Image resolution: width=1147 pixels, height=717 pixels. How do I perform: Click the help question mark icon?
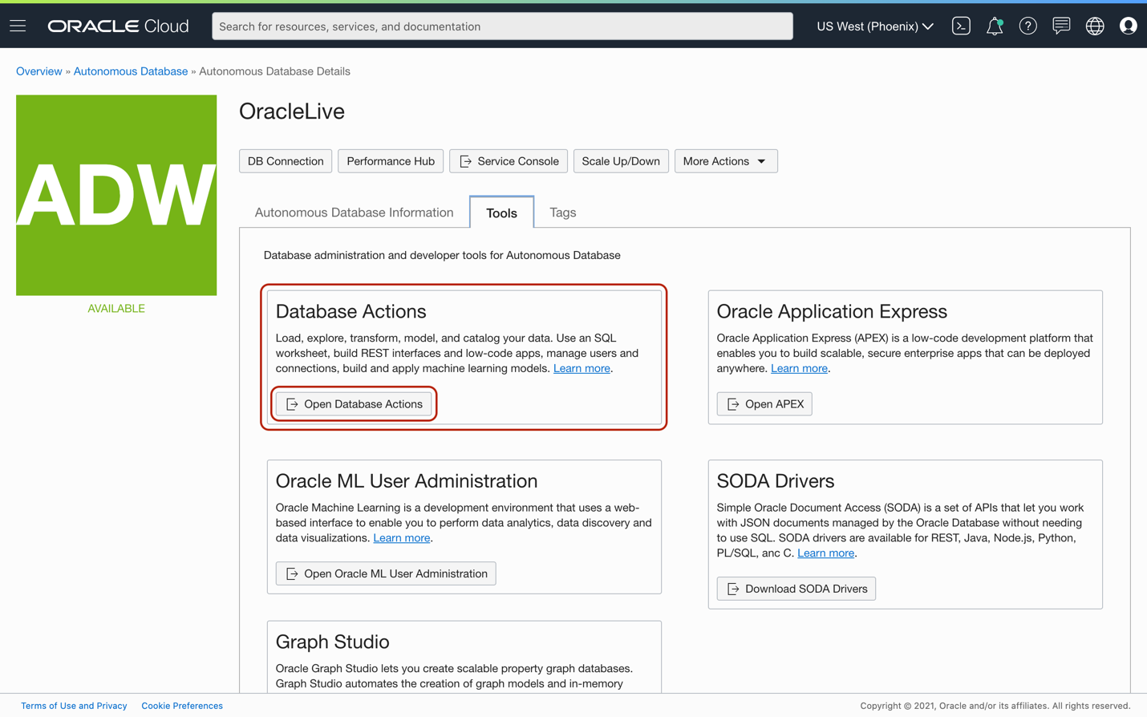[x=1027, y=26]
